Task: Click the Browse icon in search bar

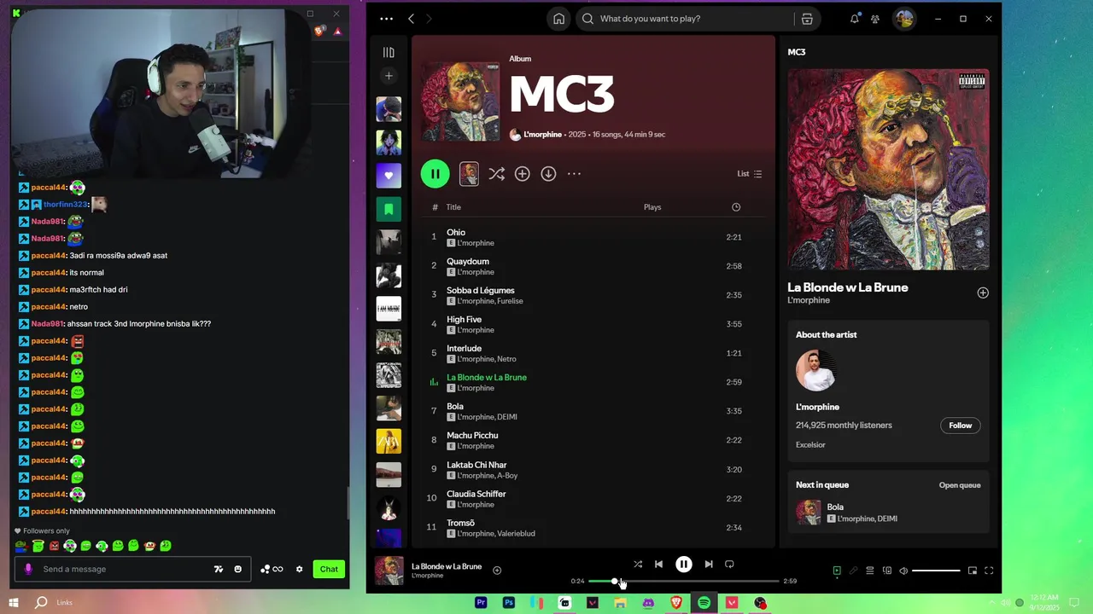Action: point(807,19)
